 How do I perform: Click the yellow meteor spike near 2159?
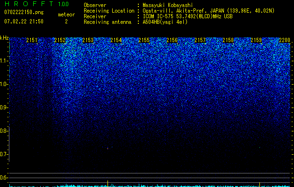tap(259, 184)
